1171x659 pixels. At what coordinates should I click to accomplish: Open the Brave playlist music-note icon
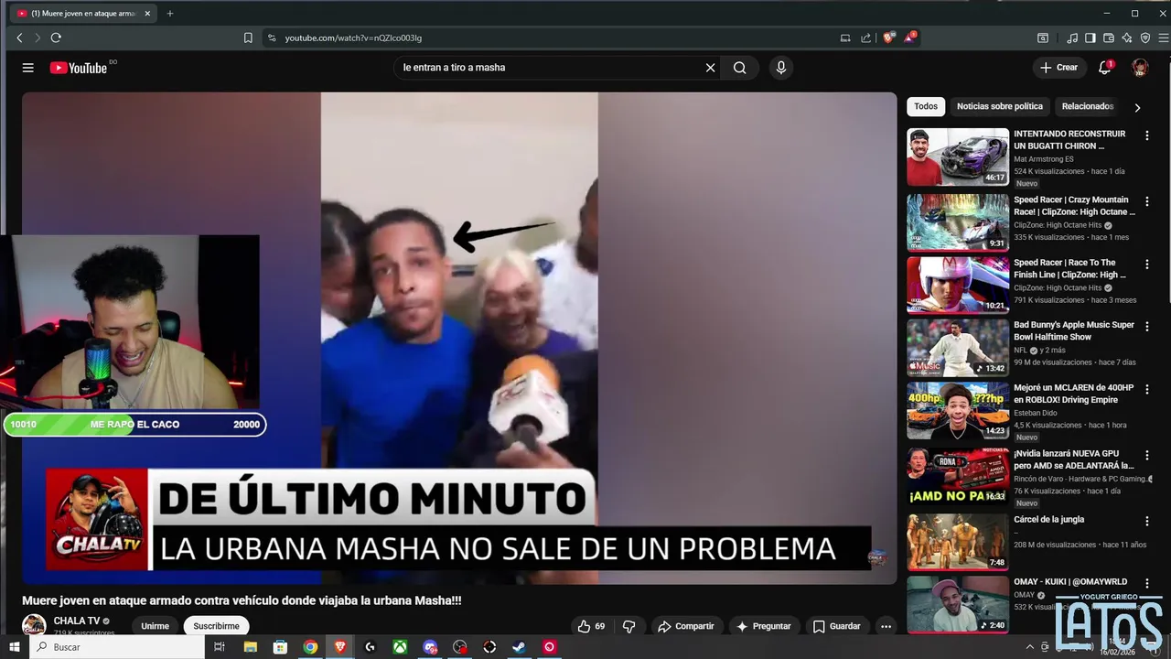tap(1072, 38)
